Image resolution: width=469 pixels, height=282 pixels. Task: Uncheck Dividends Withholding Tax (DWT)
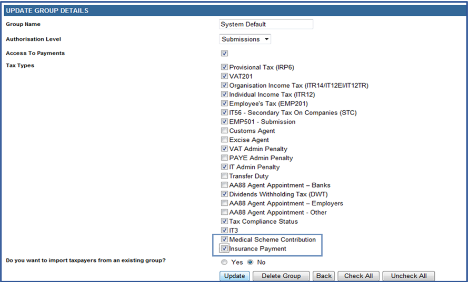coord(225,194)
